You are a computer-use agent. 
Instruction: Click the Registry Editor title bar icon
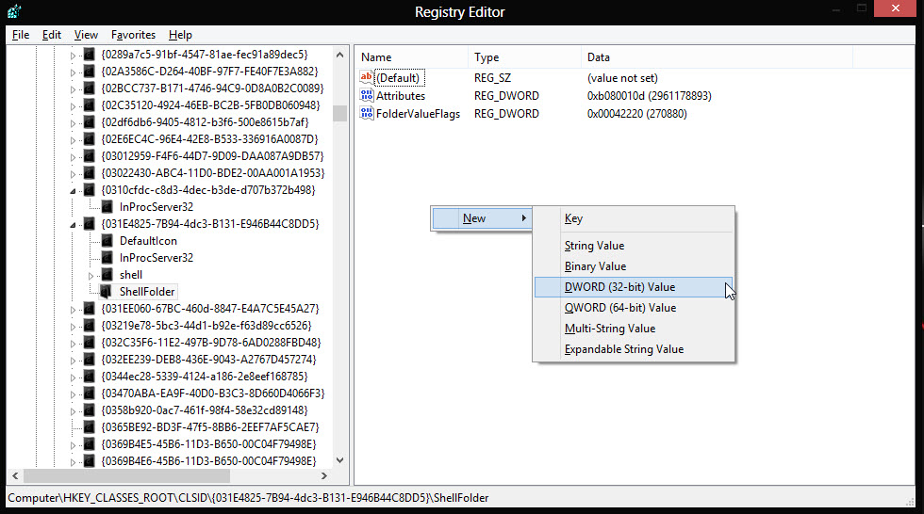[14, 11]
